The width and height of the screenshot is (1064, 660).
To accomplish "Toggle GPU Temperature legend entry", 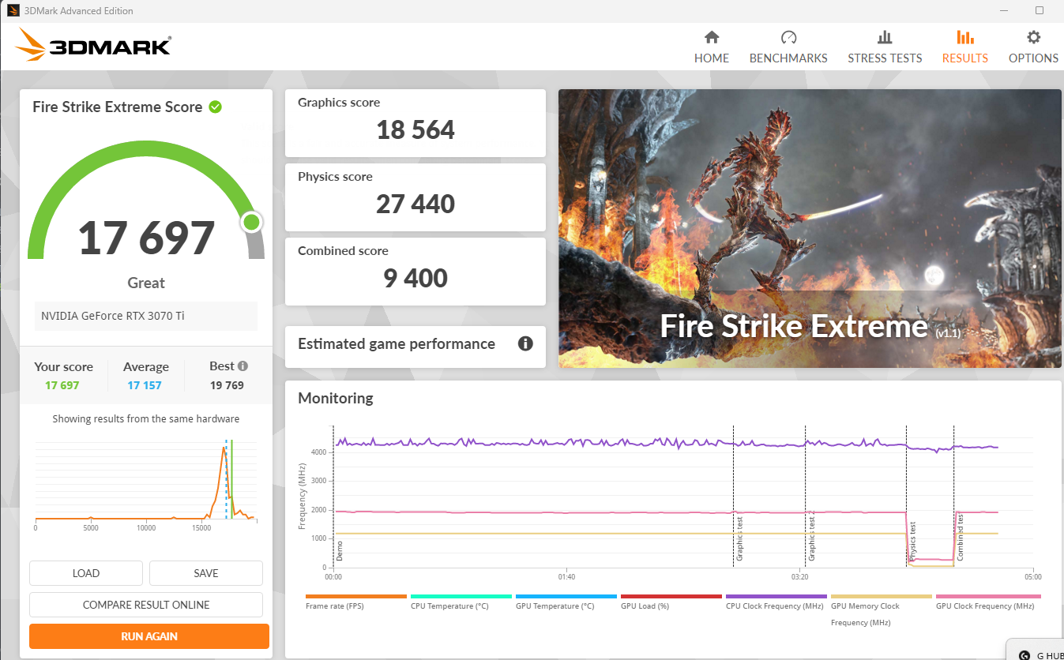I will tap(566, 602).
